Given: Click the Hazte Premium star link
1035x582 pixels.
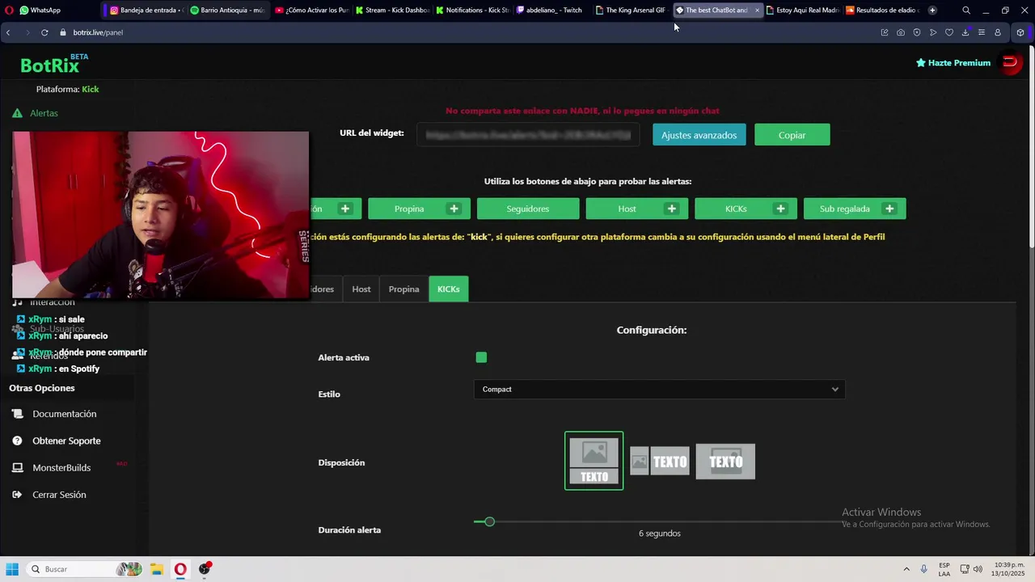Looking at the screenshot, I should pyautogui.click(x=953, y=63).
